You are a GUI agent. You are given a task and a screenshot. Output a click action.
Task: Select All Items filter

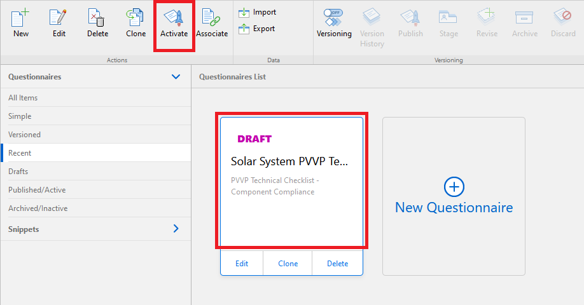(x=95, y=97)
